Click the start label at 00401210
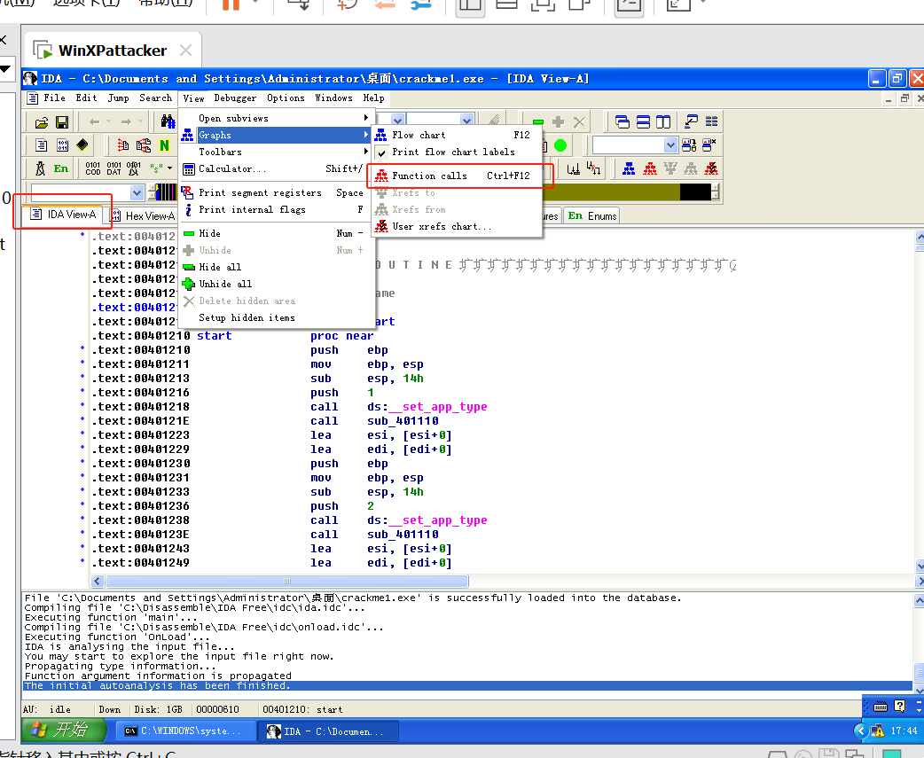 214,336
